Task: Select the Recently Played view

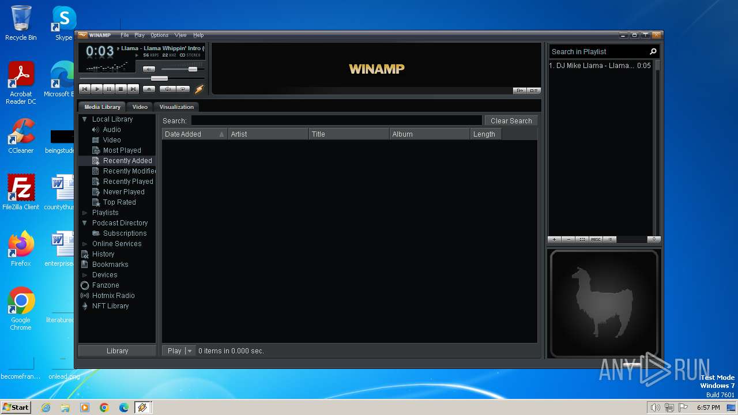Action: pyautogui.click(x=128, y=182)
